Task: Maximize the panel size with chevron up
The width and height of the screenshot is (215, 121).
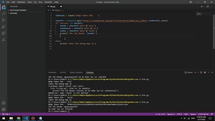Action: click(209, 73)
